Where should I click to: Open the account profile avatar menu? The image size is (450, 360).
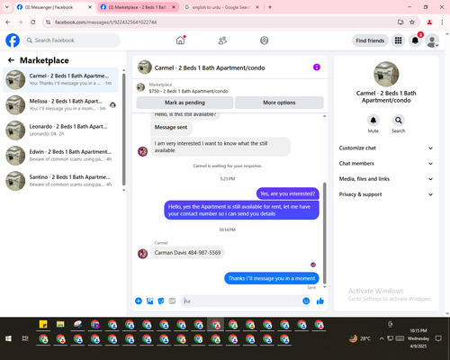click(432, 40)
